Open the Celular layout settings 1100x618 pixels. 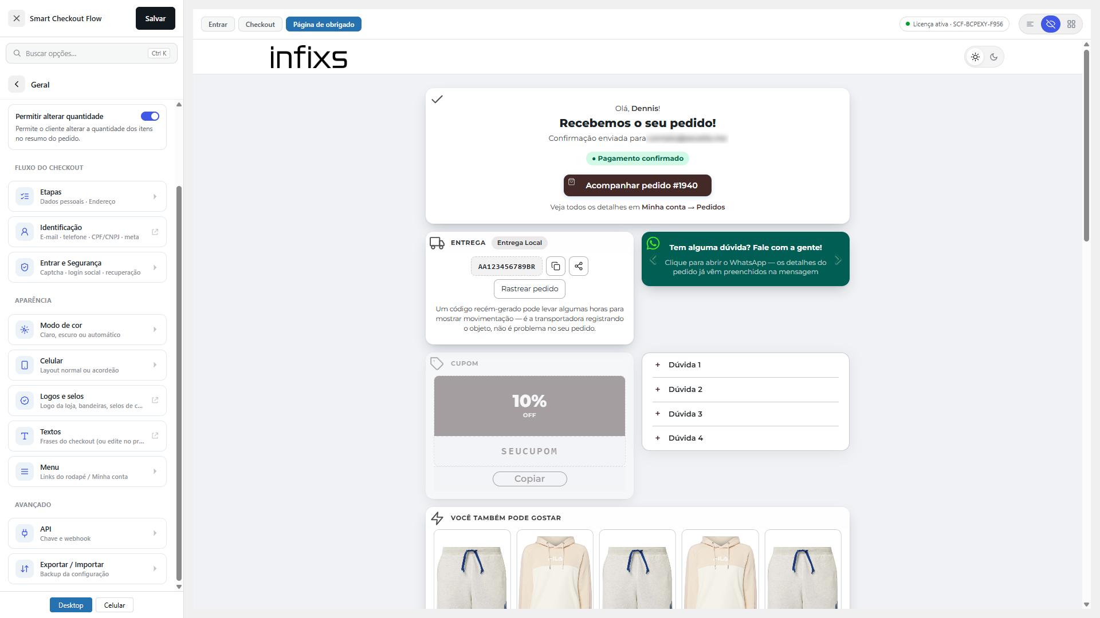pyautogui.click(x=87, y=365)
